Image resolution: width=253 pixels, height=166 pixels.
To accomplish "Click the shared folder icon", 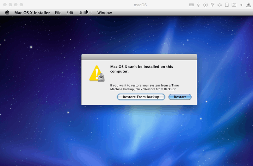I will 234,5.
